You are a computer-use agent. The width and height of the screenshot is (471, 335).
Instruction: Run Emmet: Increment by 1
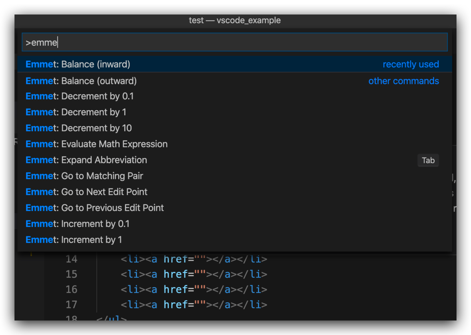pyautogui.click(x=74, y=240)
